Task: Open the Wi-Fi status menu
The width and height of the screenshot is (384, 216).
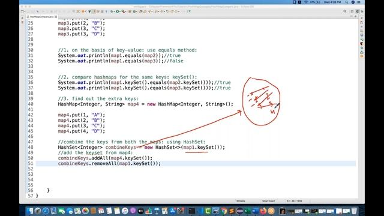Action: 306,2
